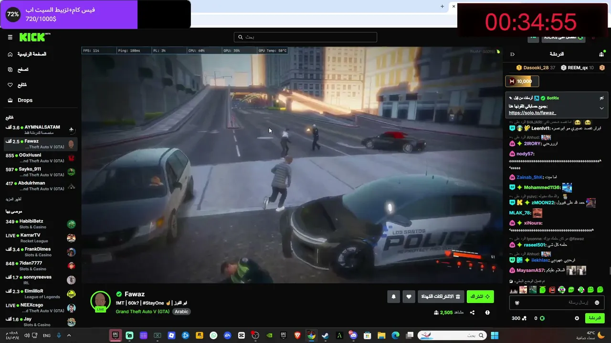View the 0 Kicks balance
This screenshot has height=343, width=611.
pyautogui.click(x=539, y=318)
